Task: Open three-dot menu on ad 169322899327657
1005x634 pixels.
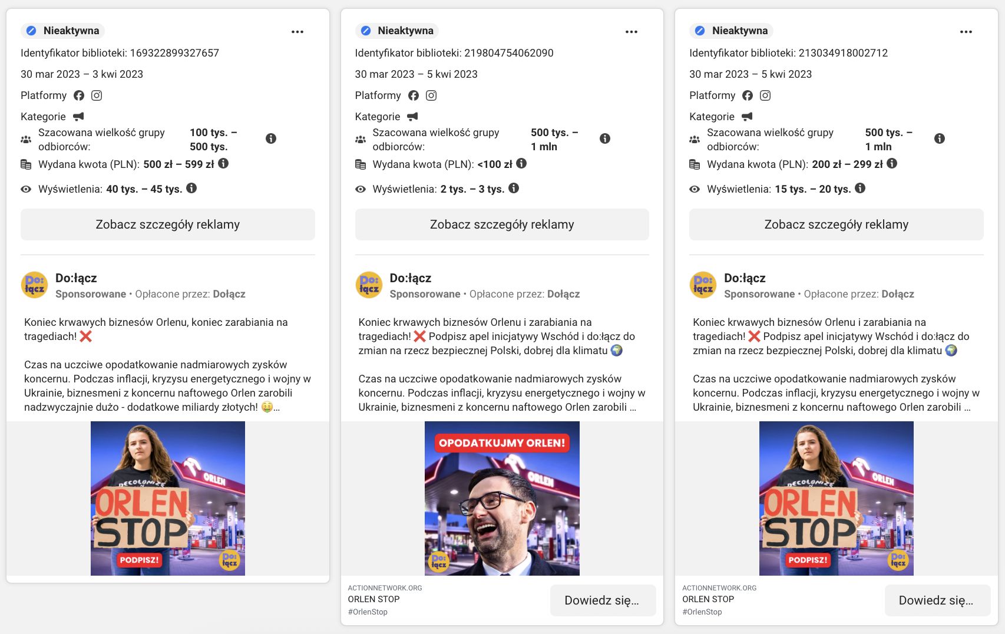Action: pyautogui.click(x=297, y=32)
